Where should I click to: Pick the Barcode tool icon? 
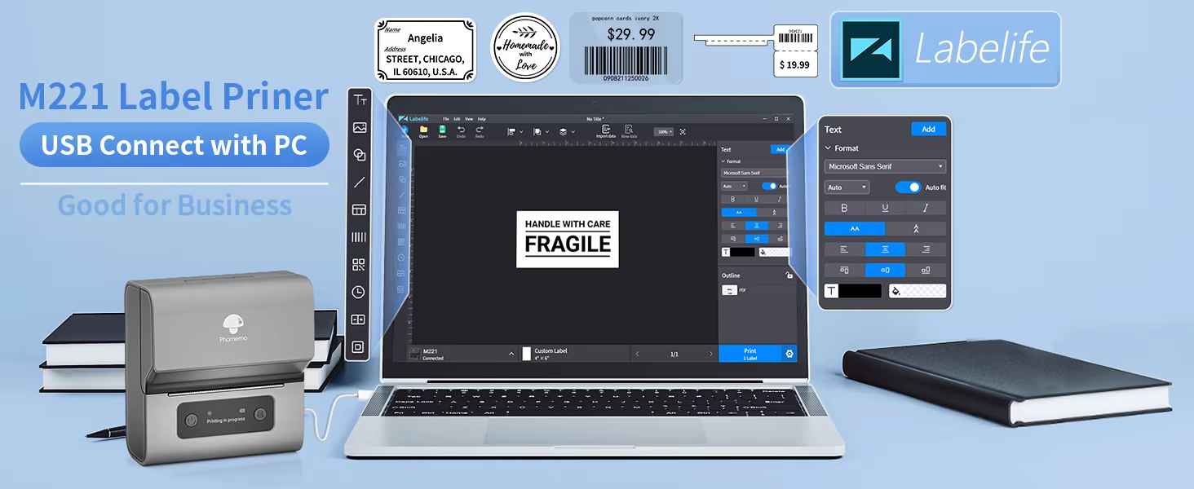[x=359, y=237]
